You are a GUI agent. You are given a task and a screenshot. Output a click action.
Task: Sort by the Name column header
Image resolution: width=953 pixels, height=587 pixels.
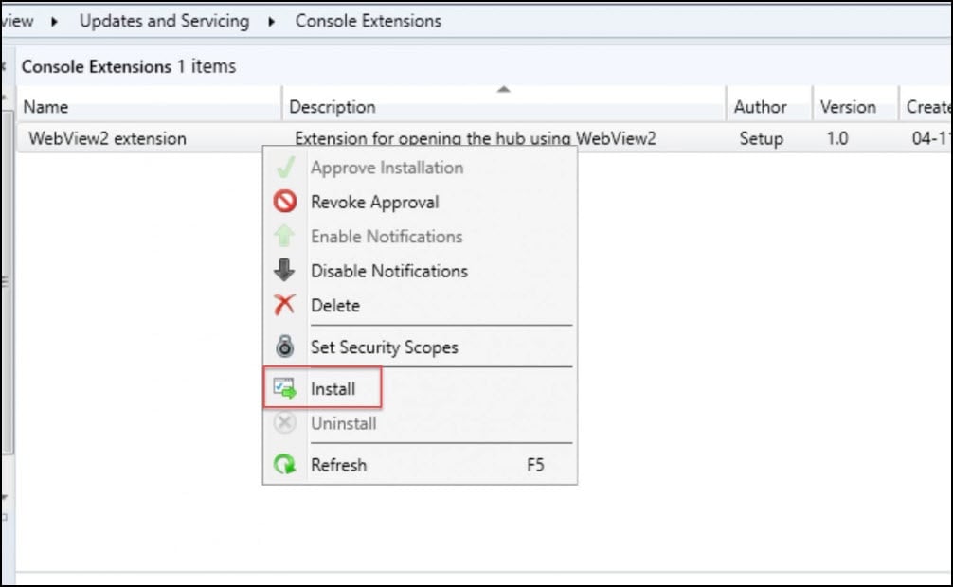[x=149, y=107]
